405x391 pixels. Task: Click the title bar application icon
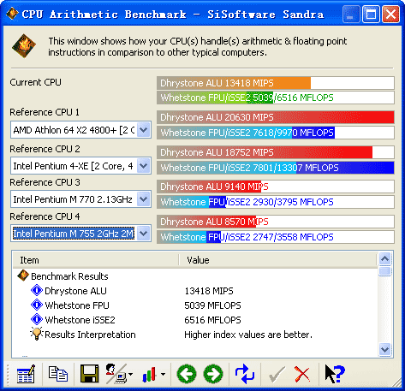coord(12,14)
